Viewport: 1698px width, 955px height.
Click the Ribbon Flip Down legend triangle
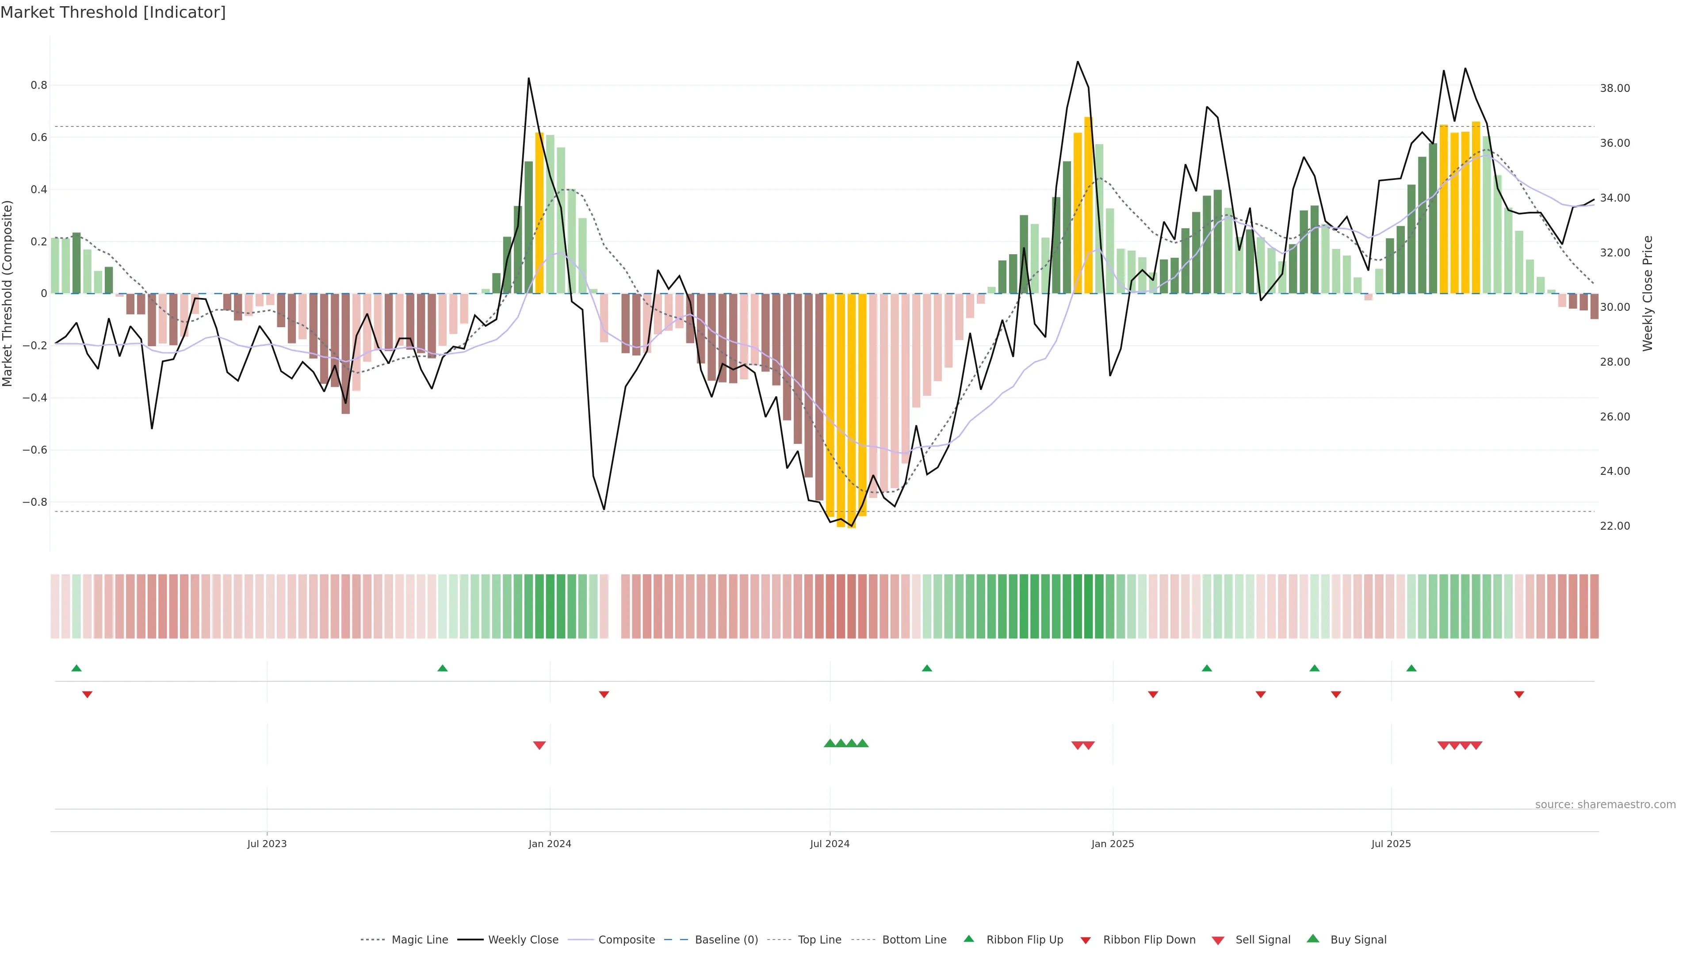(1086, 940)
